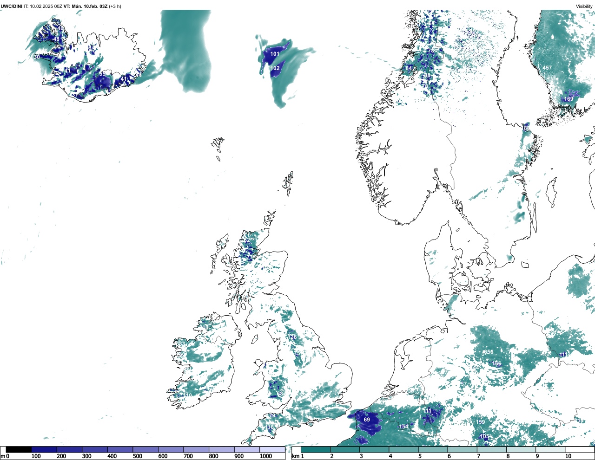The width and height of the screenshot is (595, 460).
Task: Click the '10' tick label on km legend
Action: pyautogui.click(x=569, y=456)
